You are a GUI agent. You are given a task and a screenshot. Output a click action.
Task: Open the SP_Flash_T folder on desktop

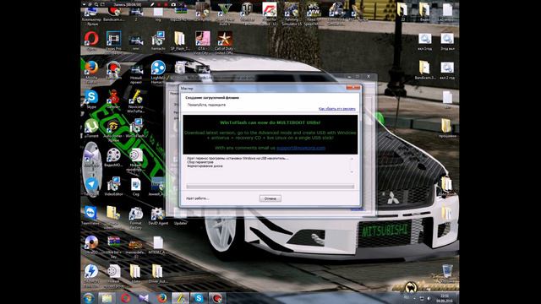tap(180, 41)
